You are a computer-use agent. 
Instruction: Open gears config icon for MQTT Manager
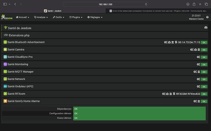195,72
